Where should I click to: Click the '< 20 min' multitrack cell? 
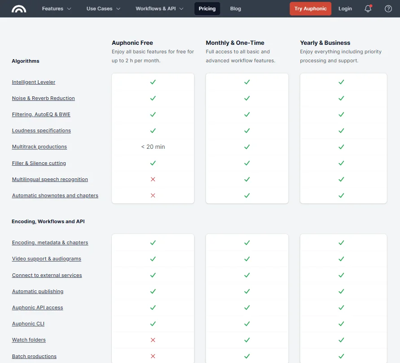(153, 147)
